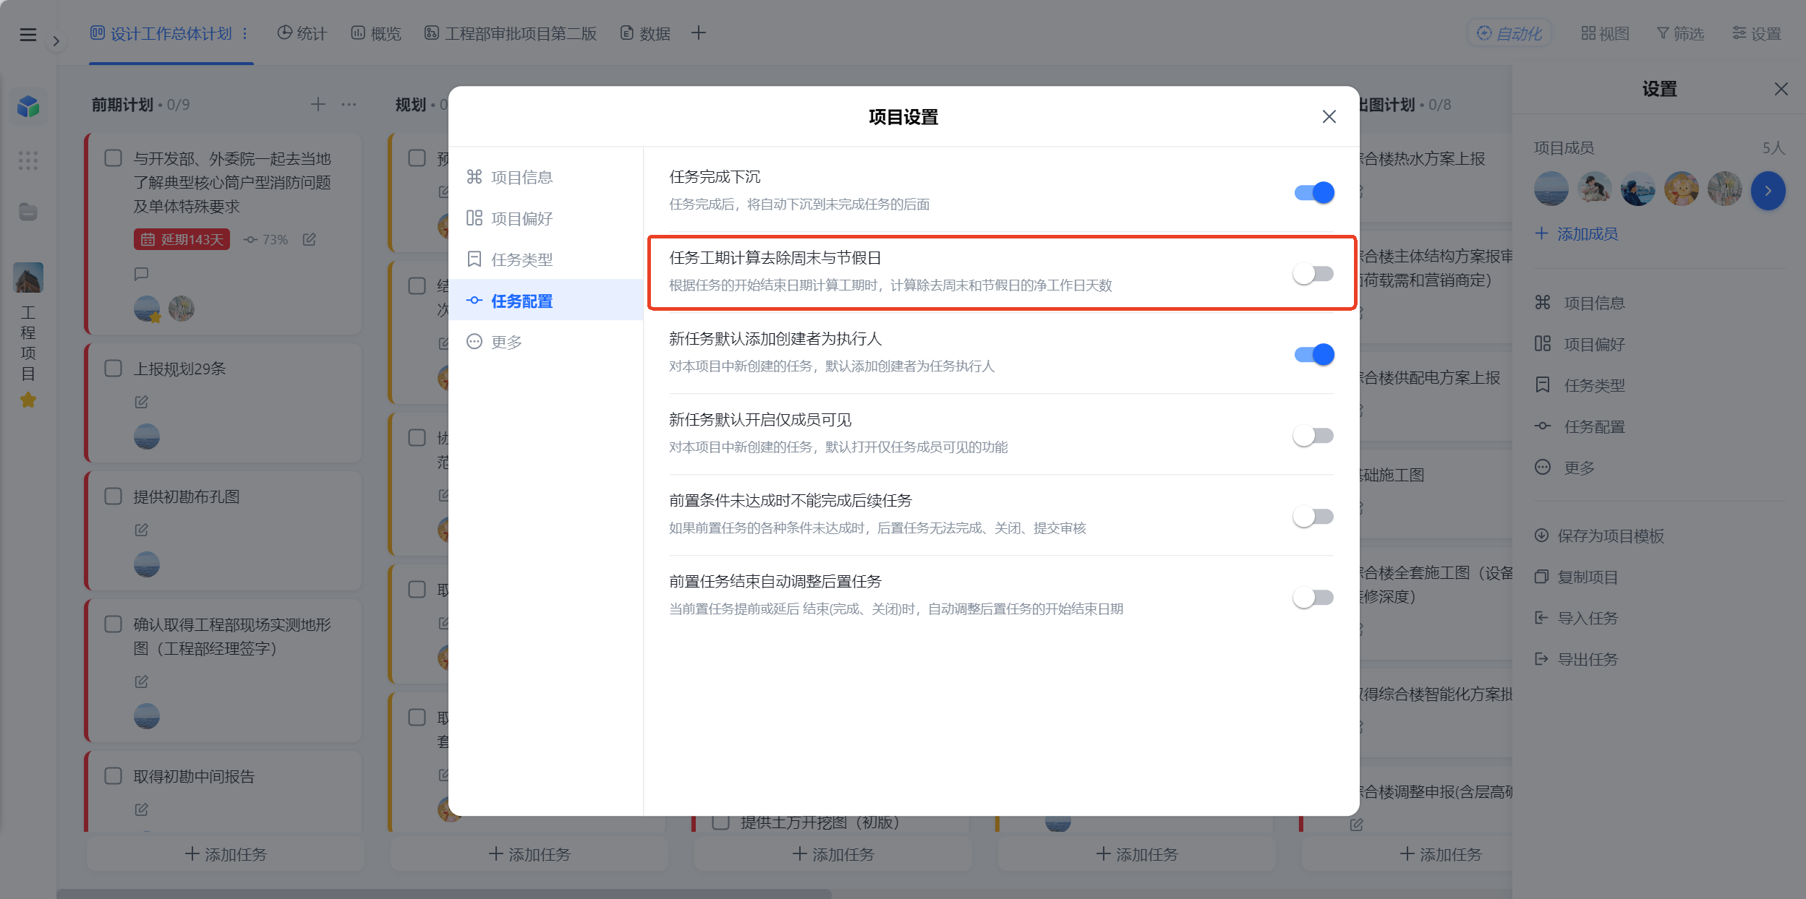This screenshot has width=1806, height=899.
Task: Click the 延期143天 overdue badge
Action: tap(182, 239)
